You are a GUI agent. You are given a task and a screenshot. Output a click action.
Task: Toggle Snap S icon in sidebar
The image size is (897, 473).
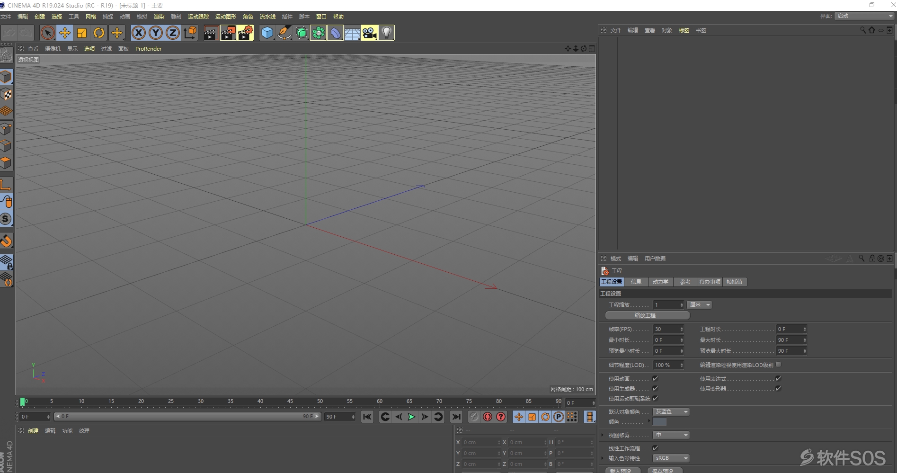coord(6,219)
